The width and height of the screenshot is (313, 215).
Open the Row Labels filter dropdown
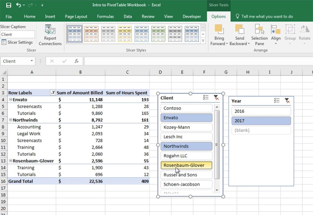click(53, 93)
